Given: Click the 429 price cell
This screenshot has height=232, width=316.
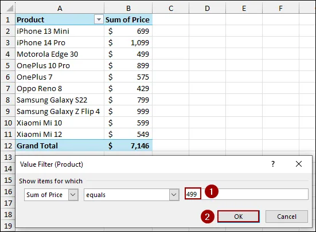Looking at the screenshot, I should click(128, 88).
